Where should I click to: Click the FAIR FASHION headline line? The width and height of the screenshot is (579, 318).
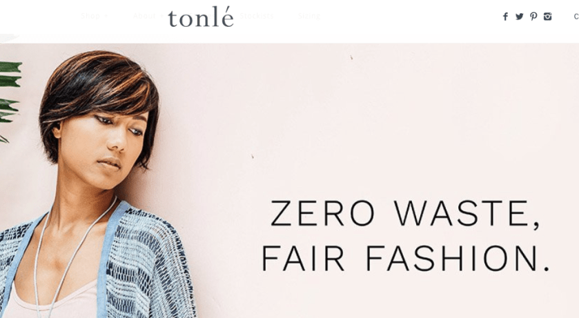click(406, 258)
